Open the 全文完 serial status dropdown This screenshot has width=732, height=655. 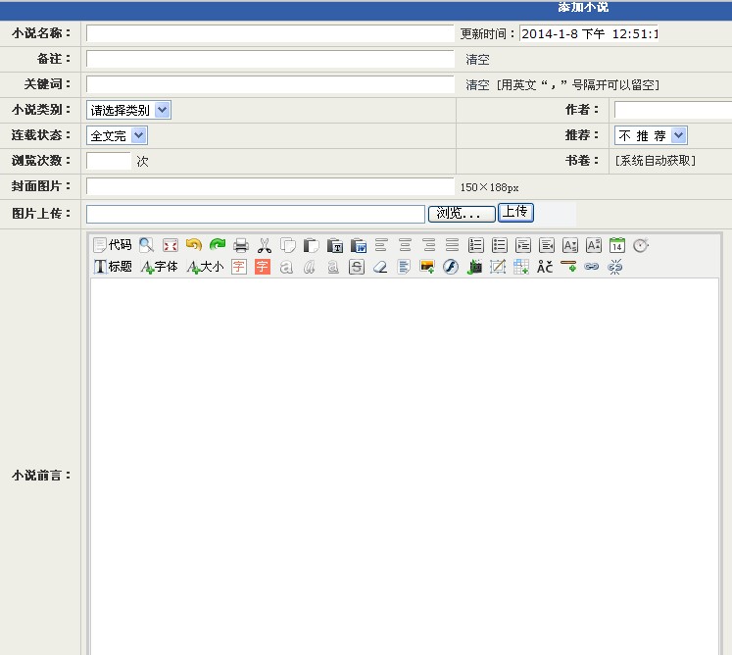click(x=118, y=135)
